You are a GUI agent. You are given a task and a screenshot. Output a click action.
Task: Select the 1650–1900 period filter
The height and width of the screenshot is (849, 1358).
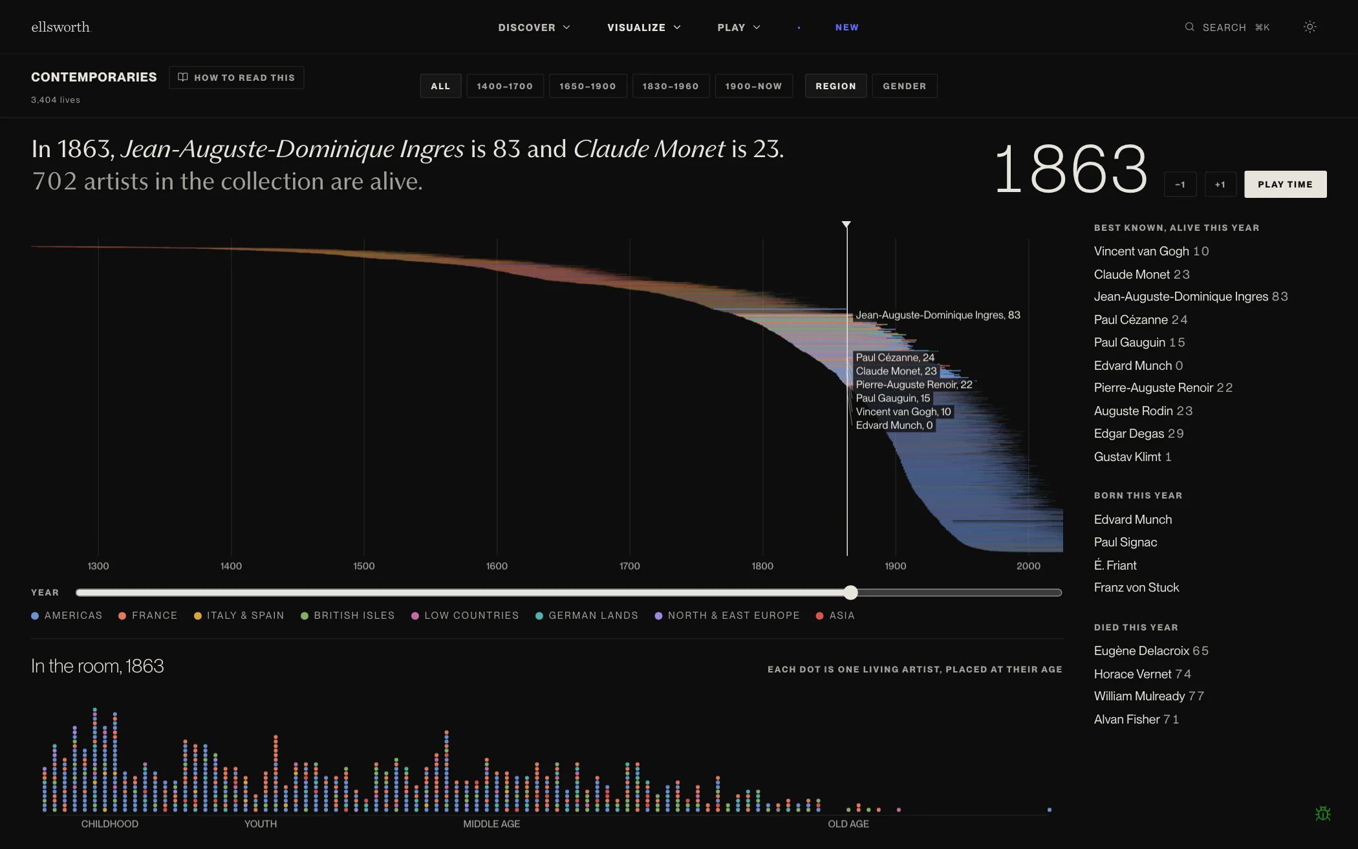tap(588, 86)
